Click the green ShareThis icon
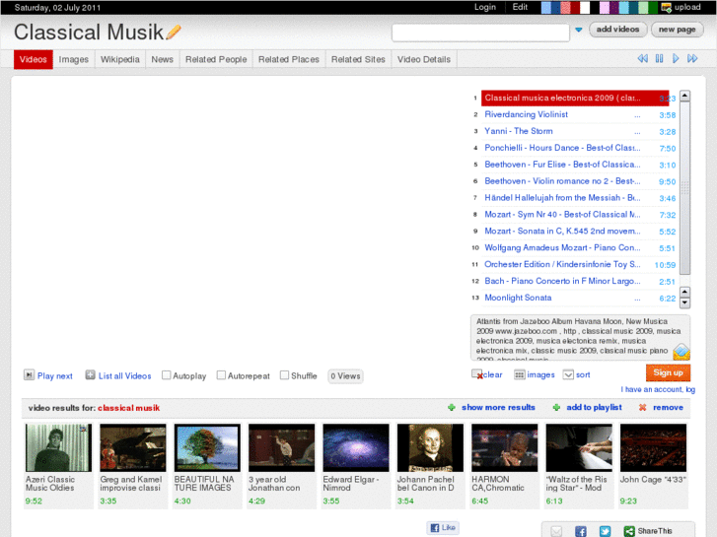This screenshot has height=537, width=717. pyautogui.click(x=629, y=531)
